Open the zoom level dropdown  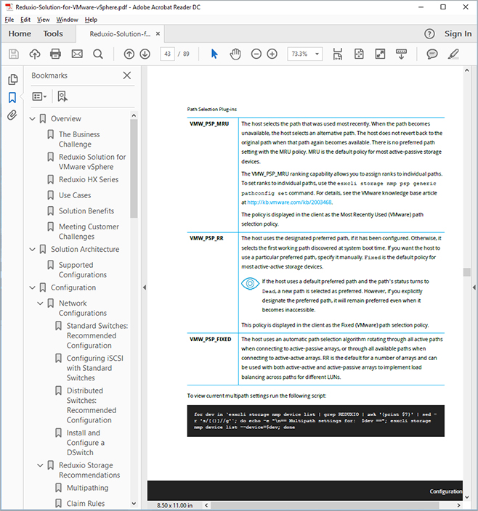click(x=317, y=54)
